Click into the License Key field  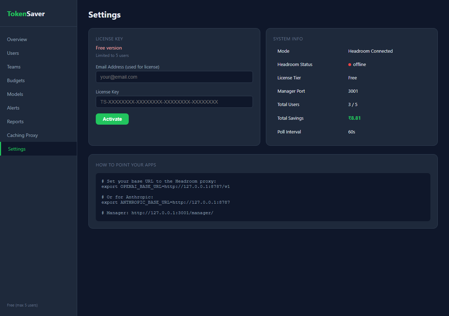coord(174,102)
